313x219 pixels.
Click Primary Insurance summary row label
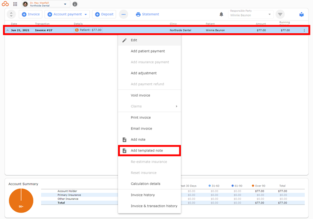pos(69,195)
